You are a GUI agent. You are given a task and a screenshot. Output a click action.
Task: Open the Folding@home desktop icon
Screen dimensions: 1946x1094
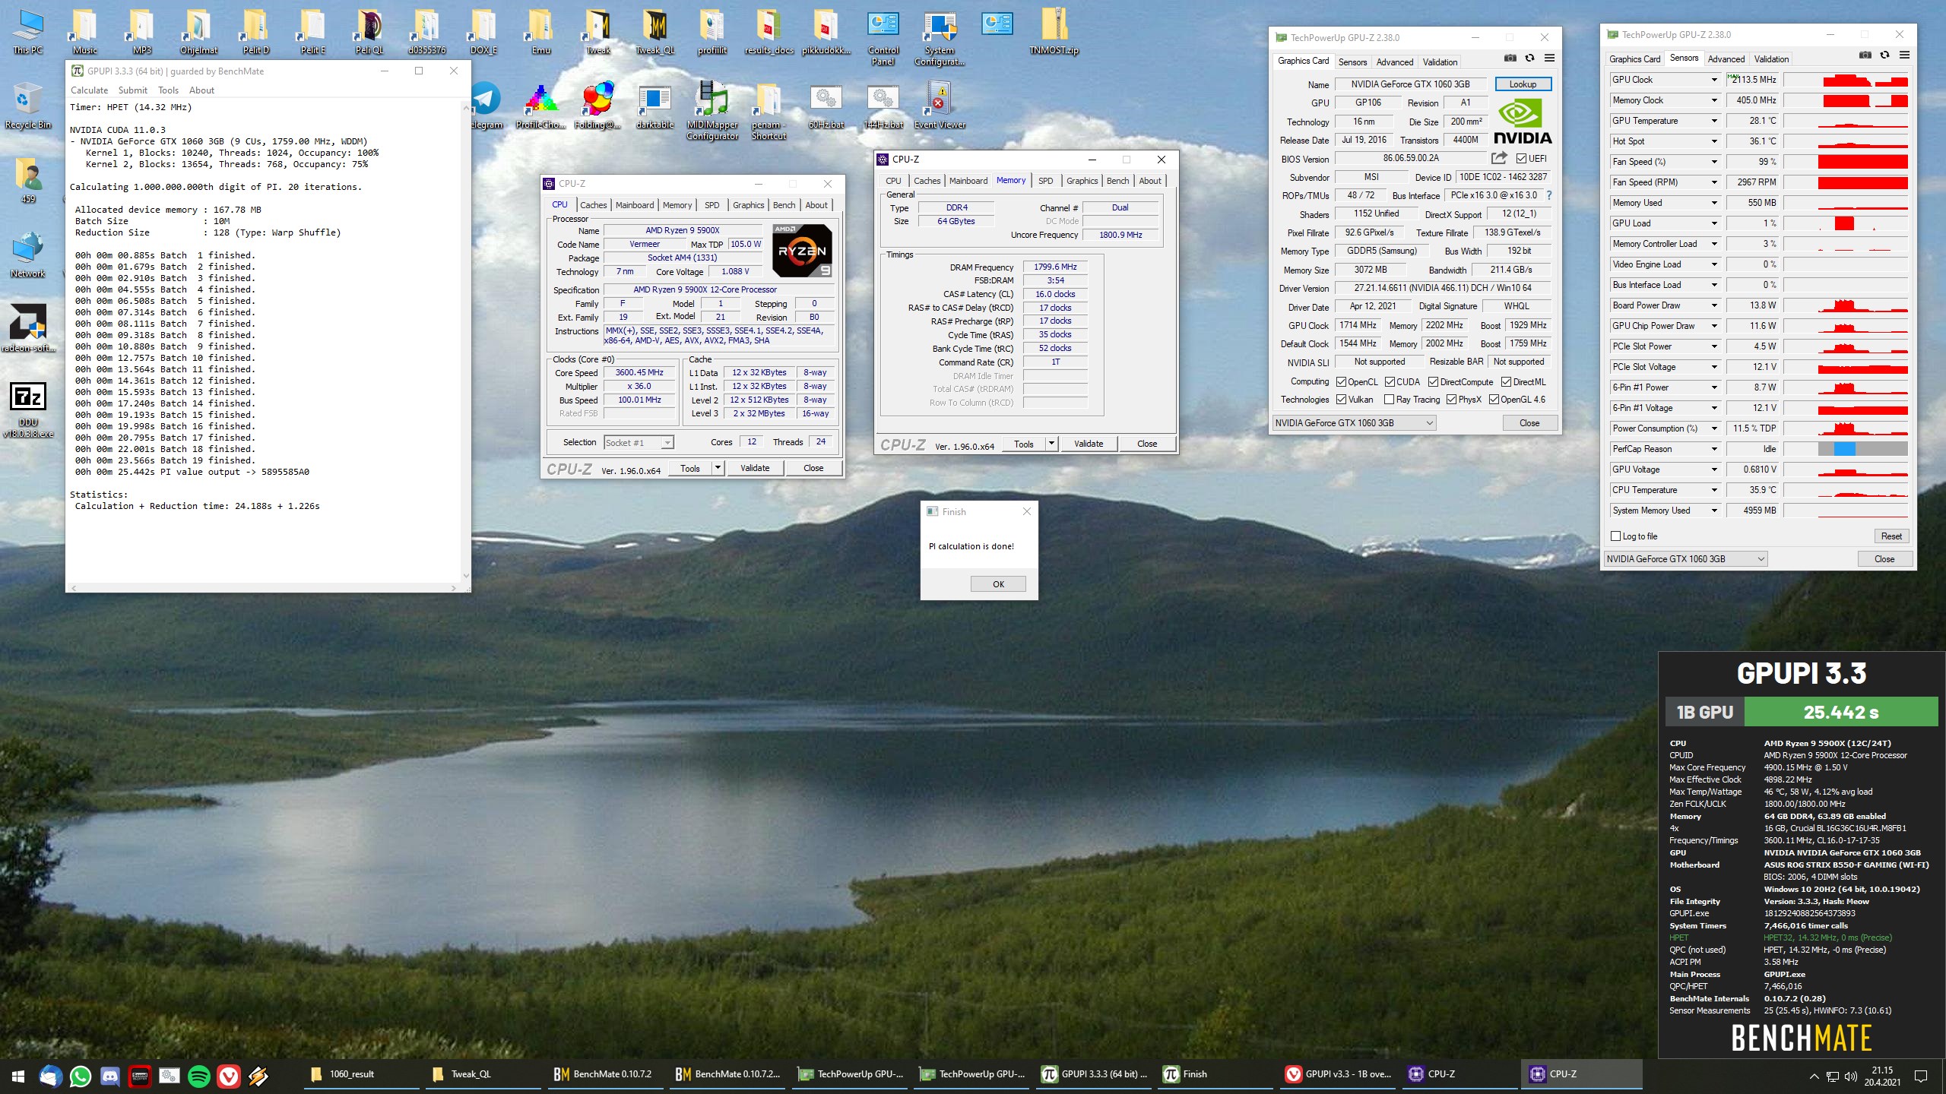tap(597, 106)
